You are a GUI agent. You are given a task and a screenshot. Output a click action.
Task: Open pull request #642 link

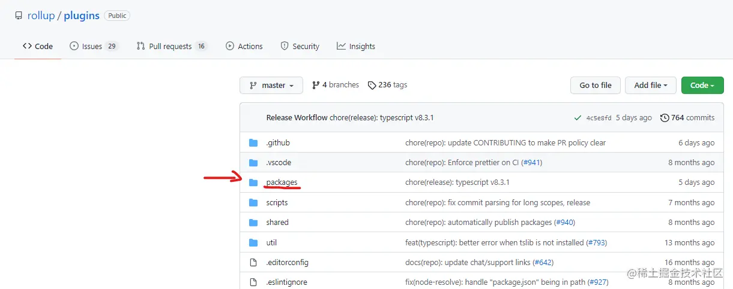[x=543, y=263]
